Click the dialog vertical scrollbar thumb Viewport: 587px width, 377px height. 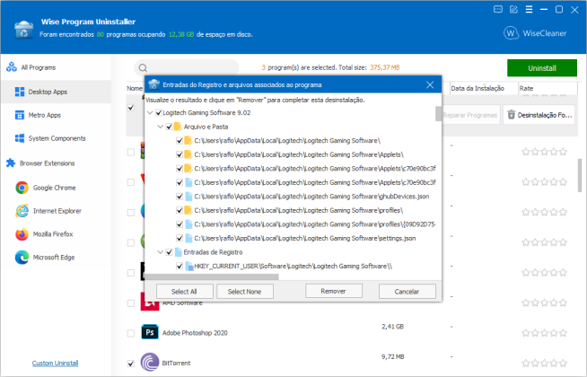pos(438,114)
